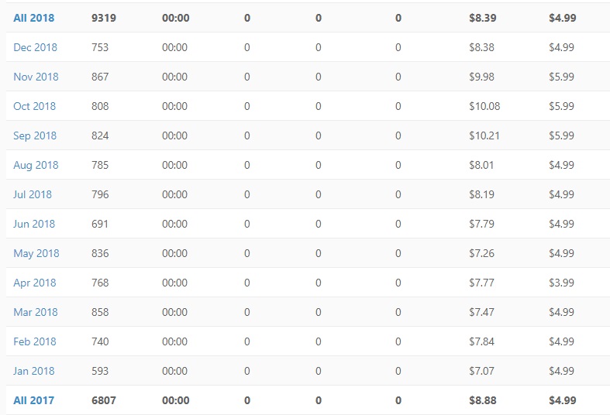Click the 9319 total in All 2018 row
610x415 pixels.
pos(104,18)
